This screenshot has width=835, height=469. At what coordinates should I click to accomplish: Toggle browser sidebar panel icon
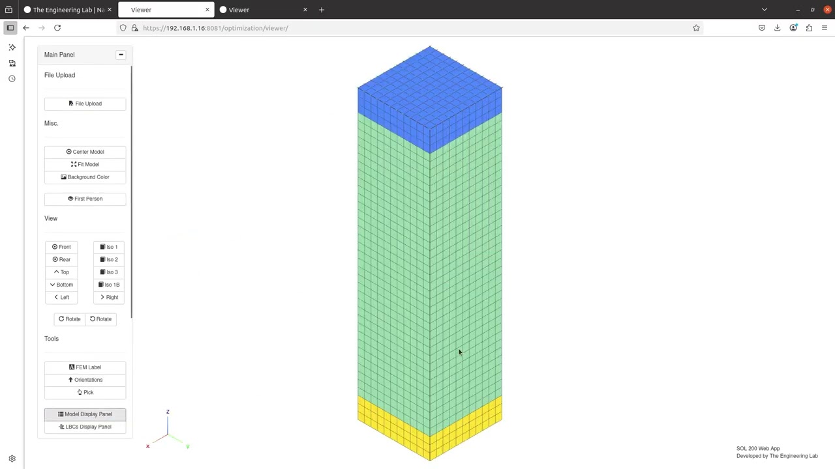10,28
